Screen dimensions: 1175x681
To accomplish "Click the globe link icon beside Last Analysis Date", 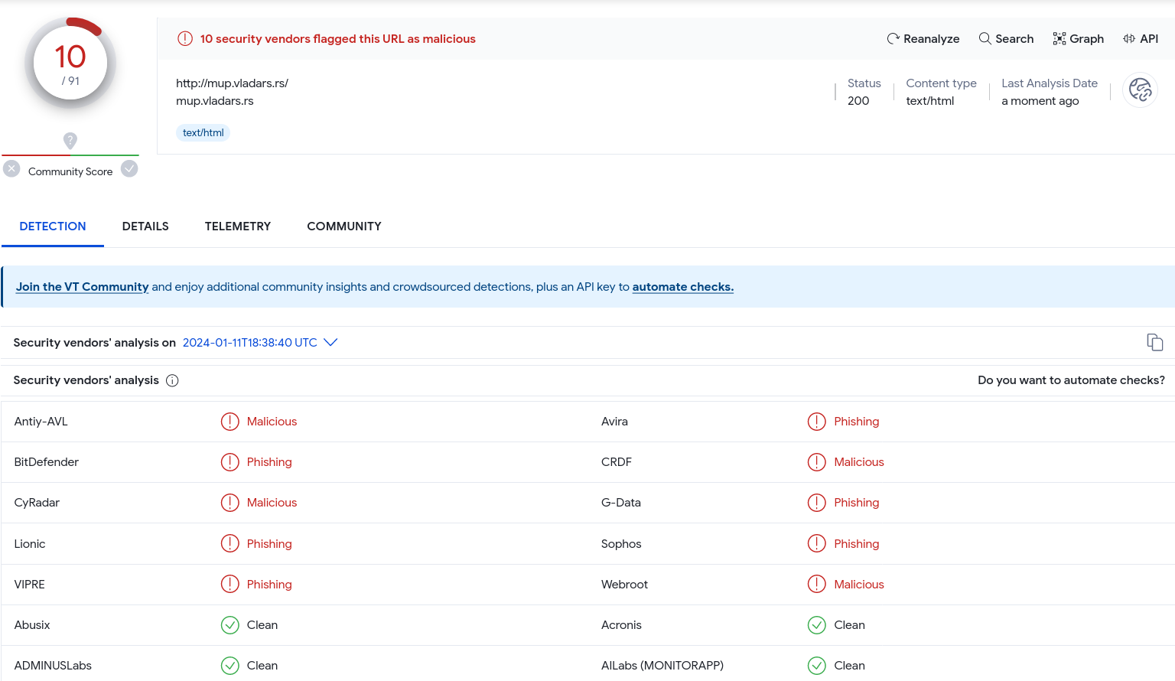I will (x=1140, y=90).
